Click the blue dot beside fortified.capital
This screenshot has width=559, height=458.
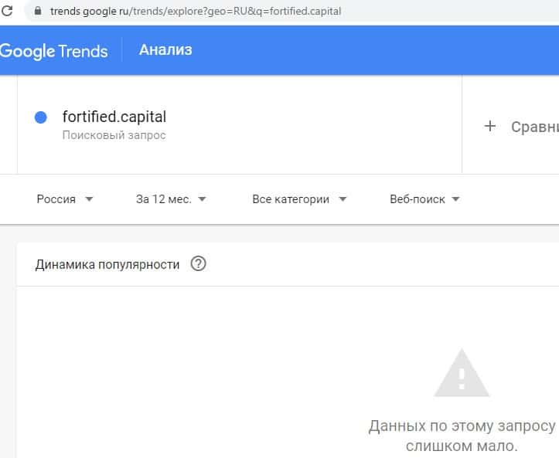pyautogui.click(x=41, y=117)
